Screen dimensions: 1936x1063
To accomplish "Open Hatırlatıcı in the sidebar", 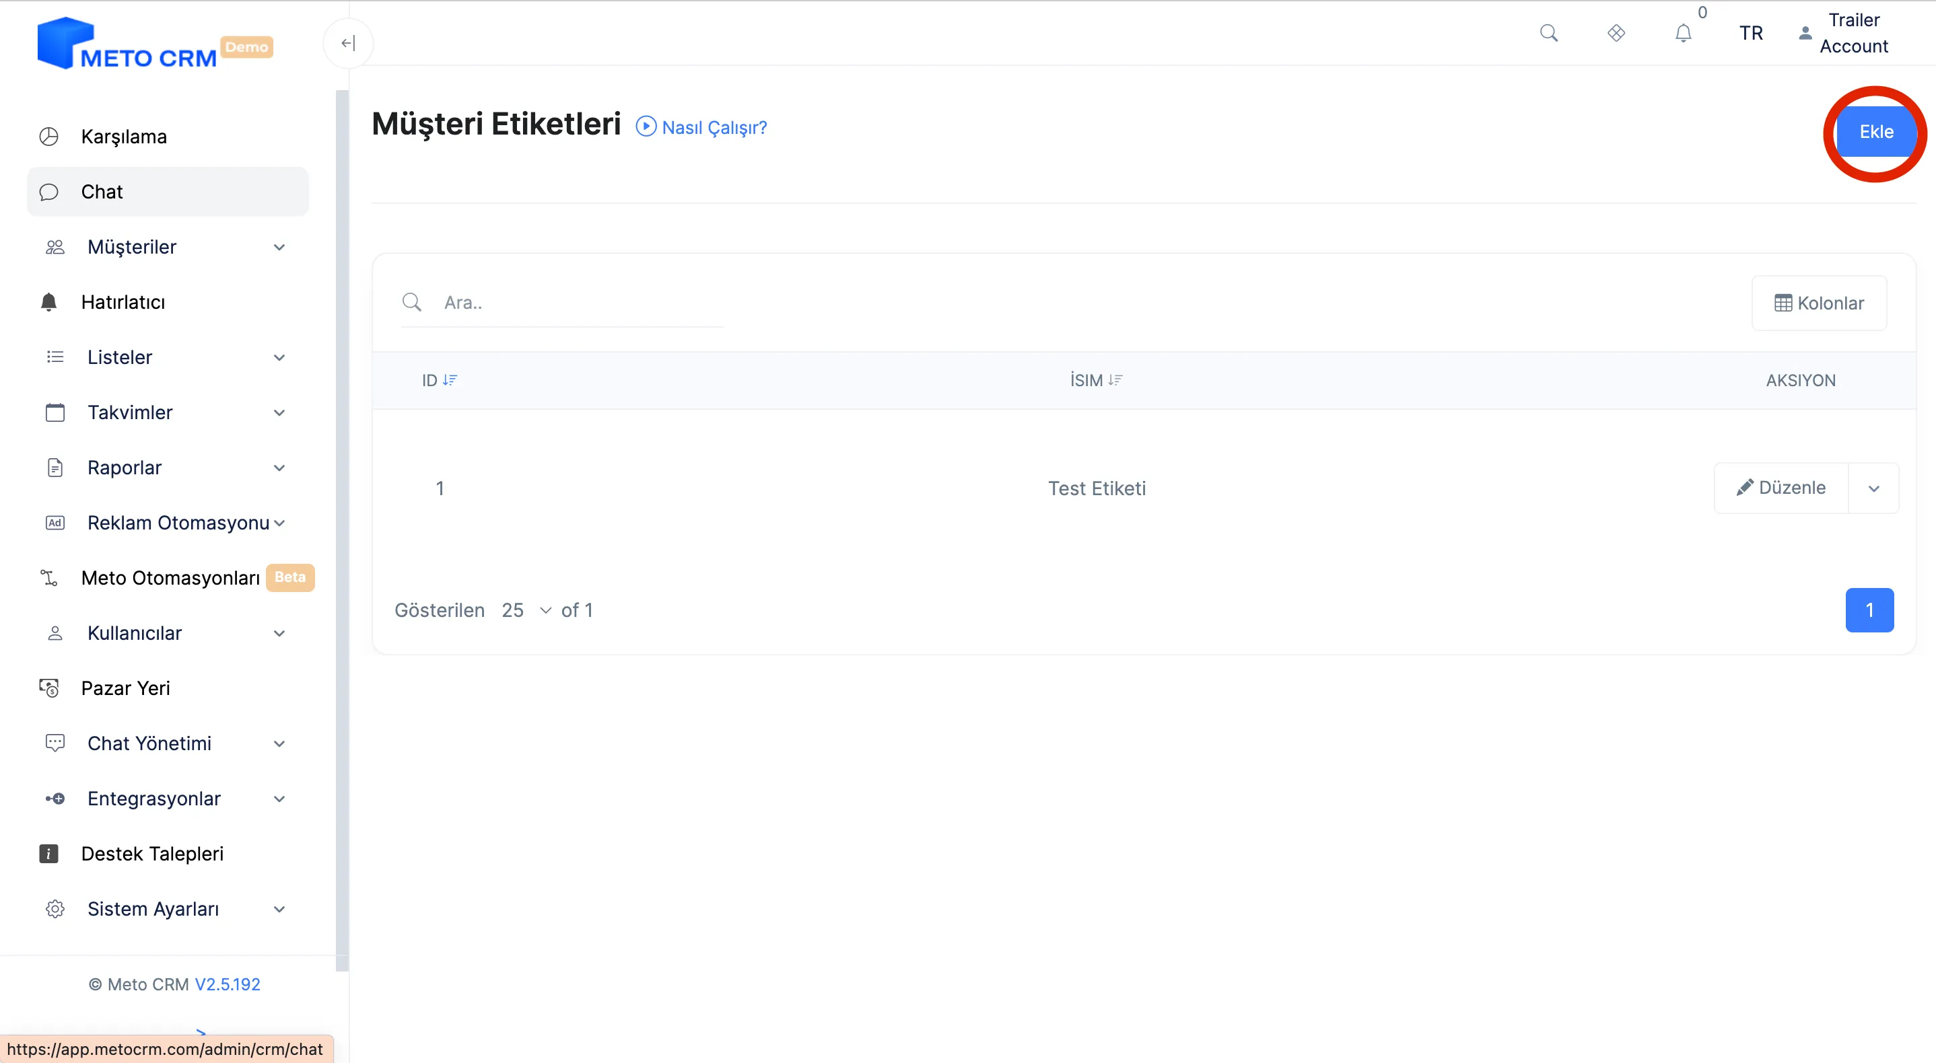I will [x=168, y=302].
